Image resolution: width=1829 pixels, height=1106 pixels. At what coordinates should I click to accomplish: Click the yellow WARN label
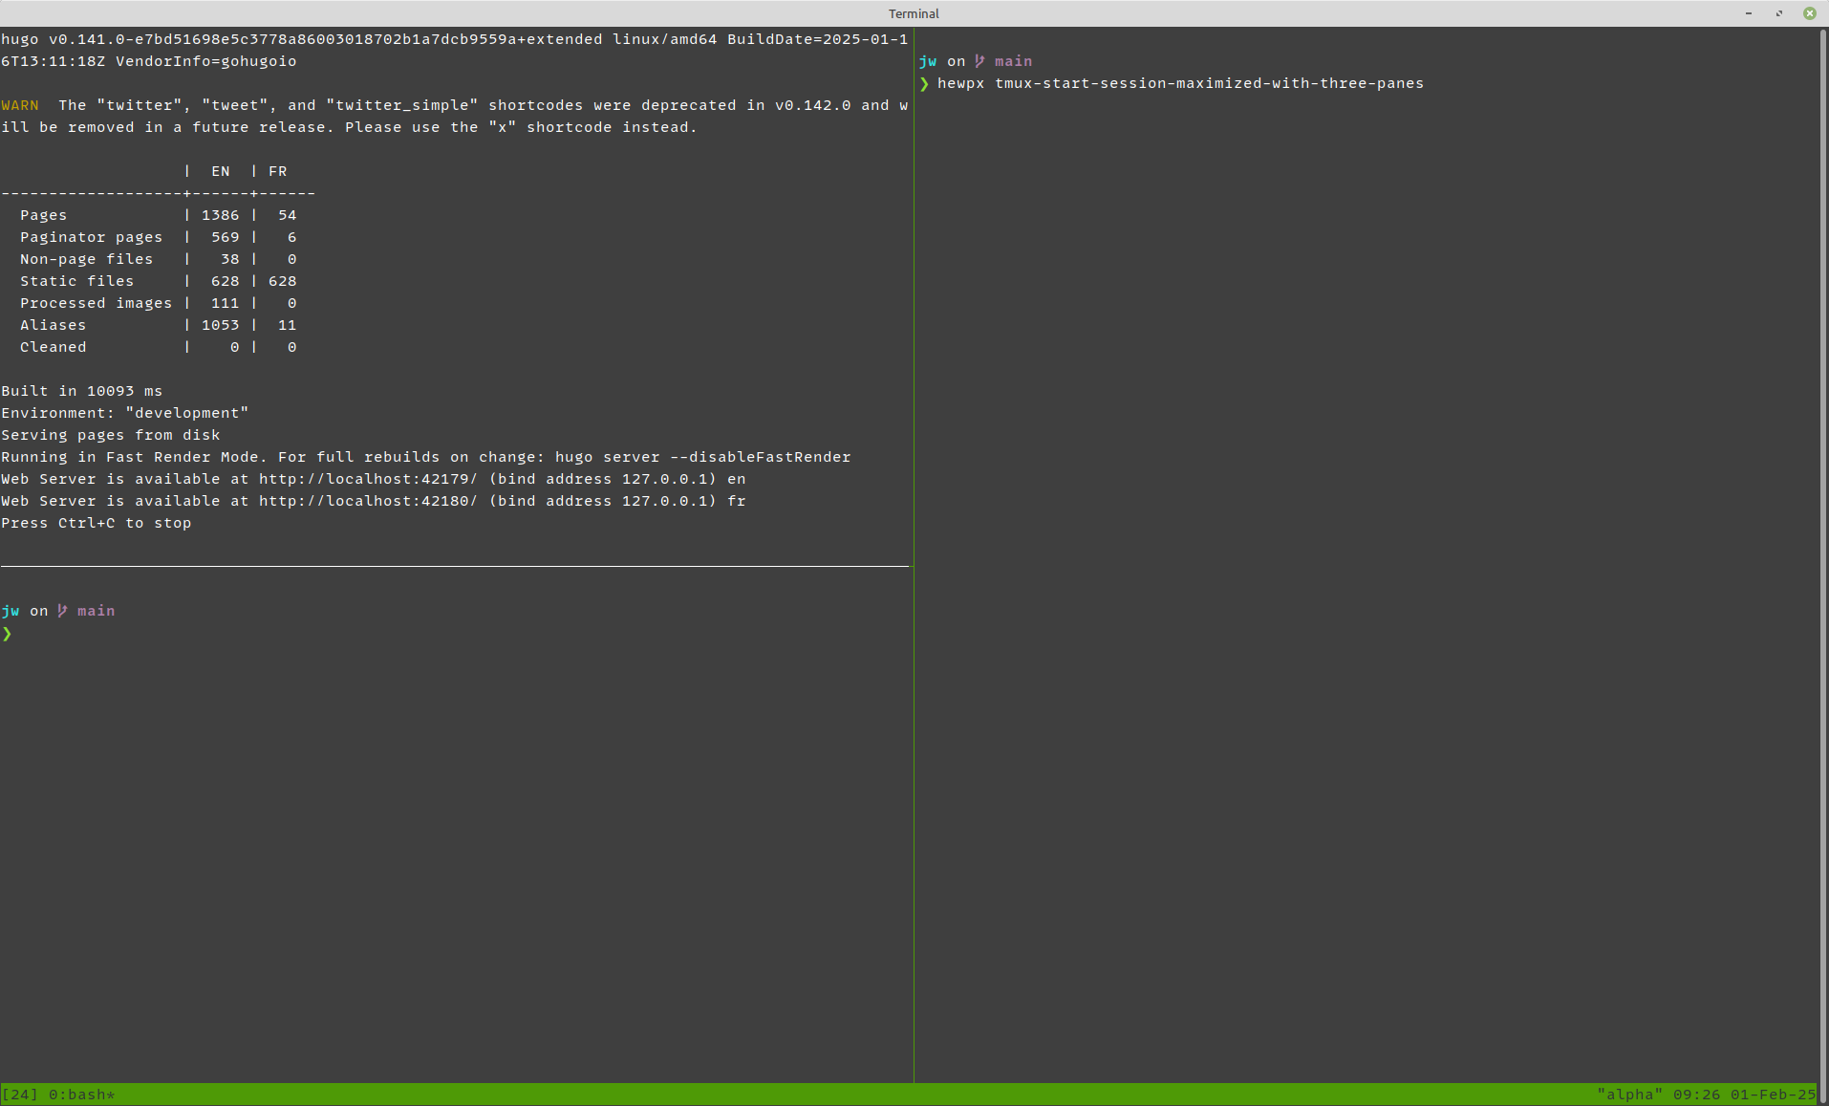click(20, 105)
